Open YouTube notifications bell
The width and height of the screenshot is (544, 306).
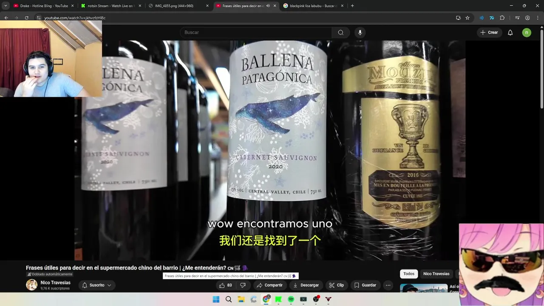(x=510, y=32)
